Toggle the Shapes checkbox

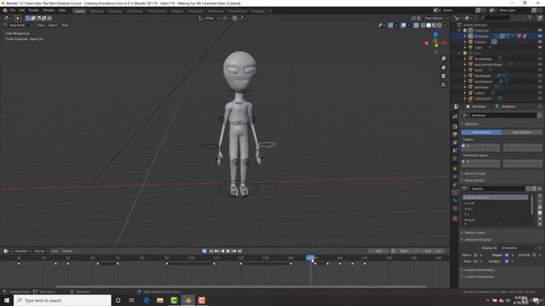pyautogui.click(x=507, y=255)
